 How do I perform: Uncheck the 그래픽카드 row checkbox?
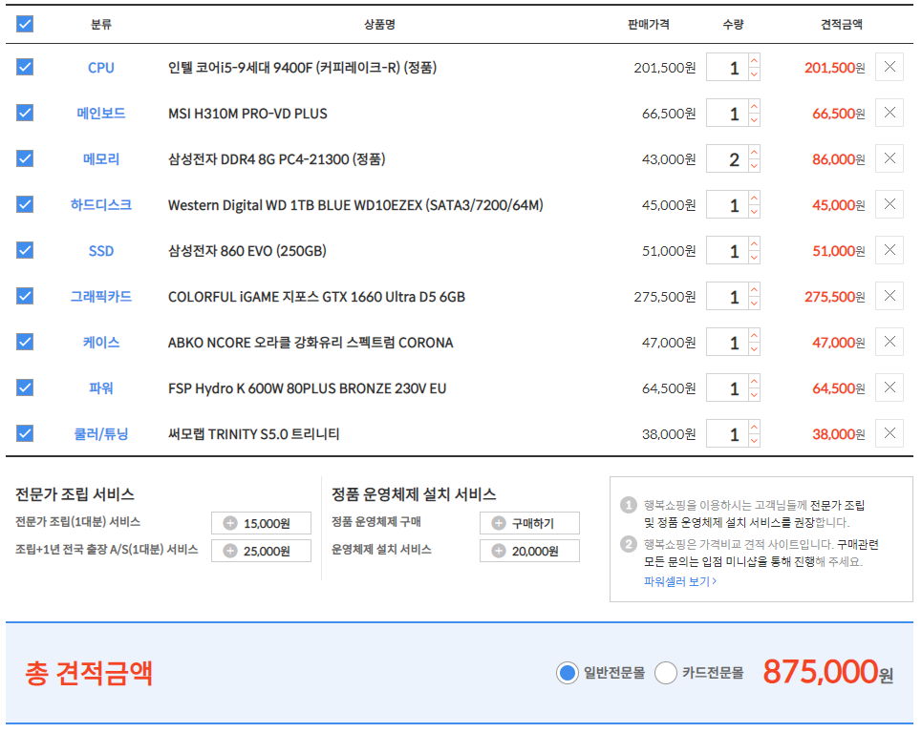pos(25,296)
